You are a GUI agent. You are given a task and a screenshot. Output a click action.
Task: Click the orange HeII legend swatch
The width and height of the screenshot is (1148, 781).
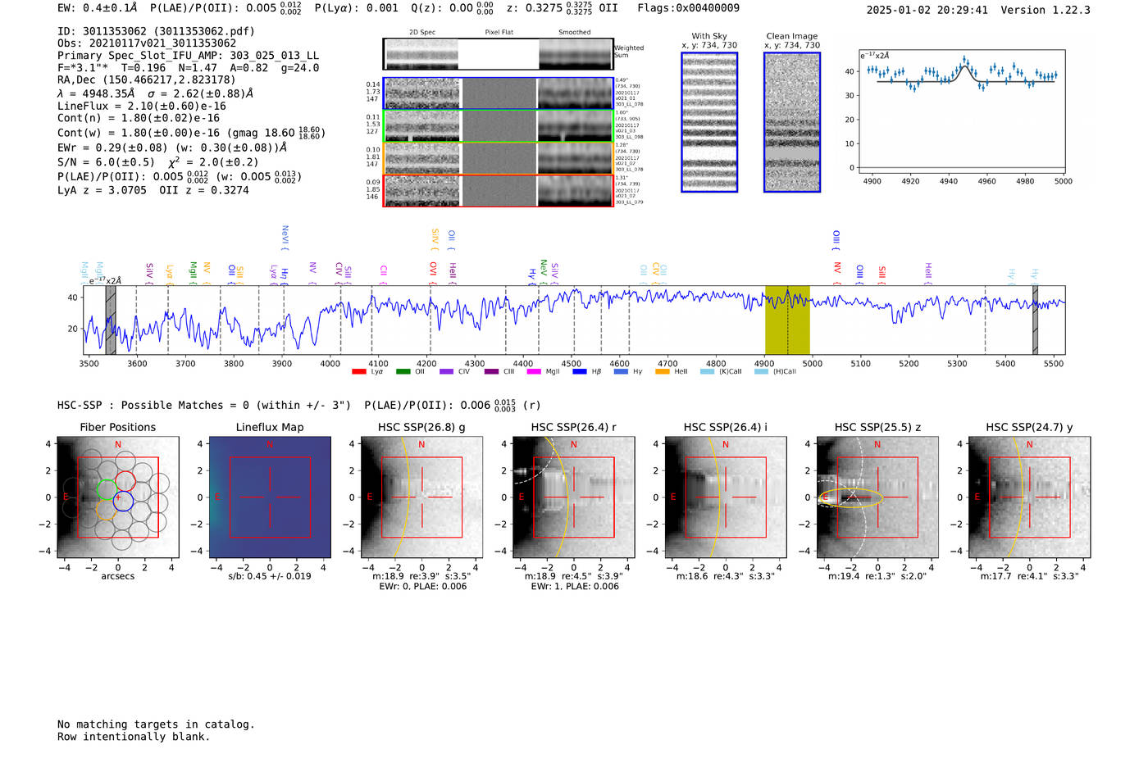point(663,372)
